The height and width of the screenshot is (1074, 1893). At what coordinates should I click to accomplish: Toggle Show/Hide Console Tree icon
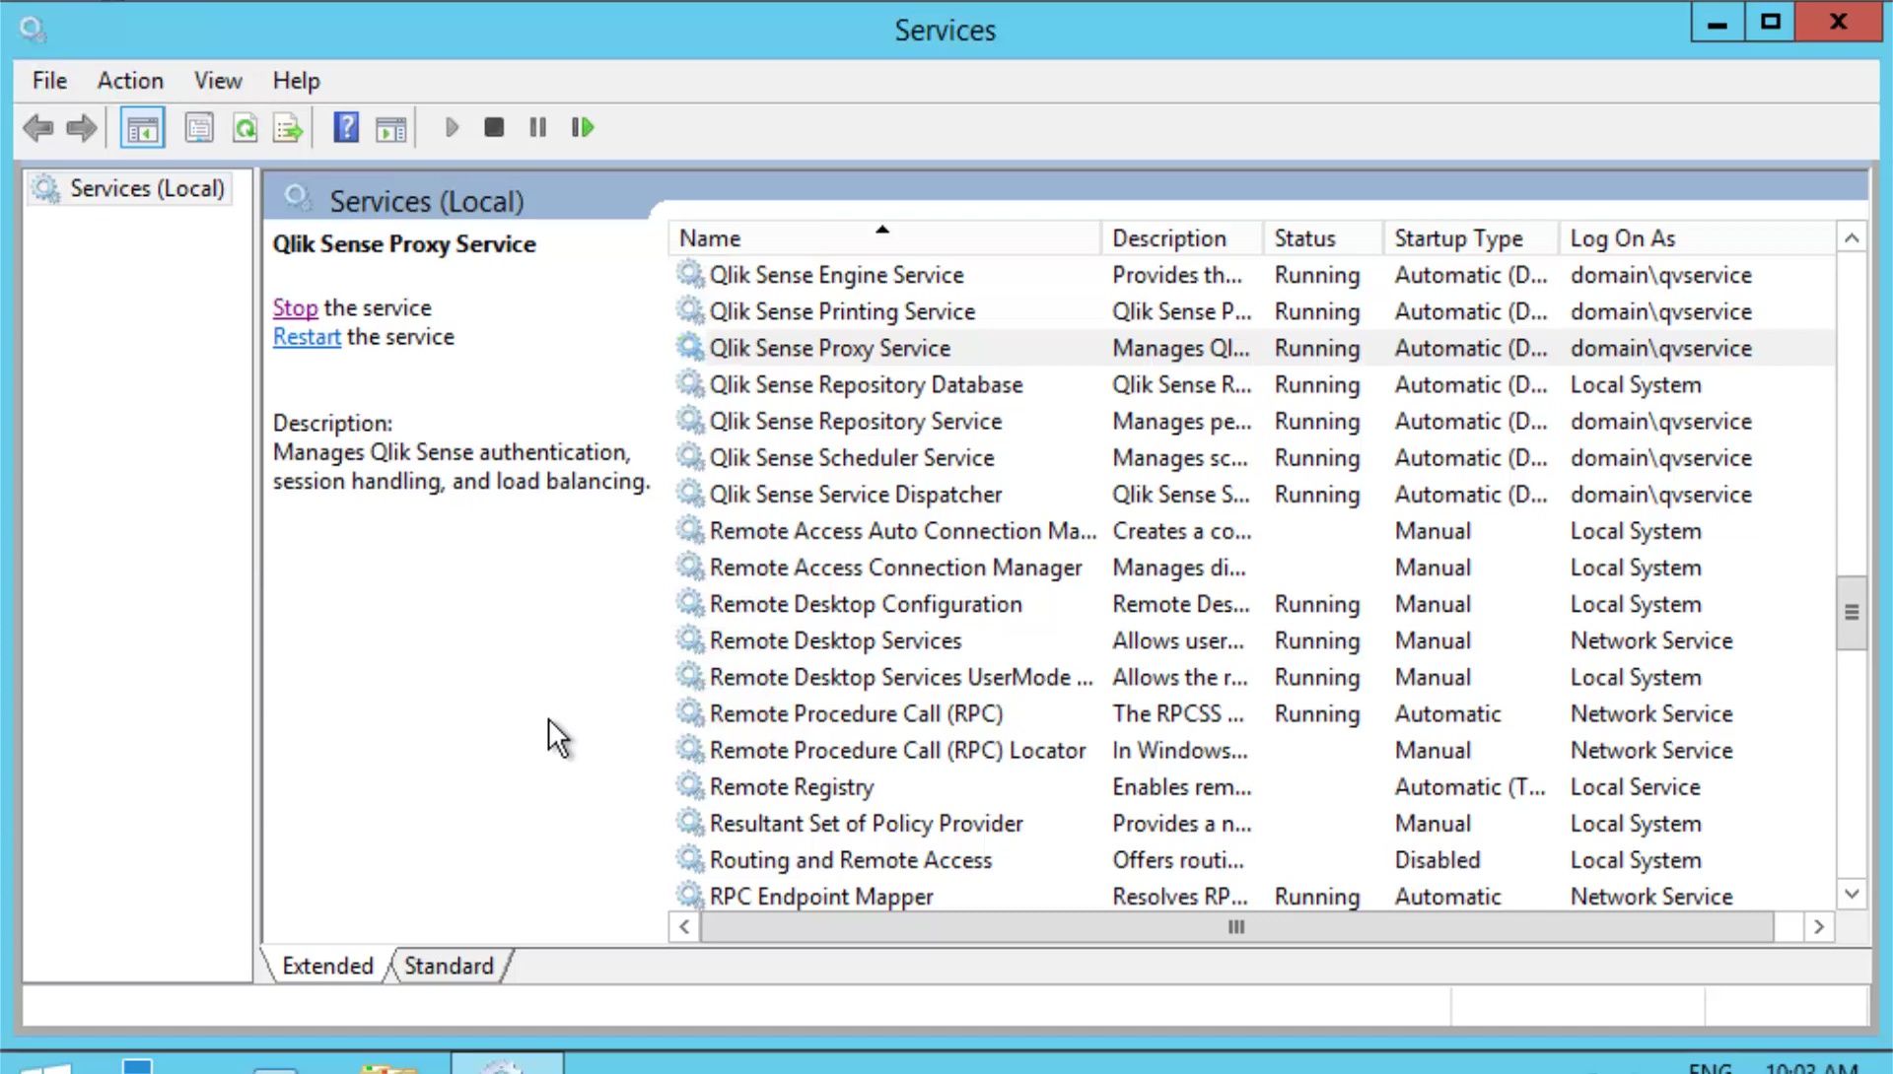(142, 128)
